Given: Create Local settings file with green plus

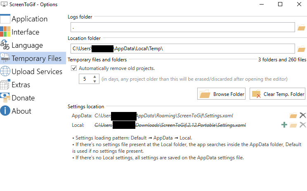Looking at the screenshot, I should click(x=284, y=125).
